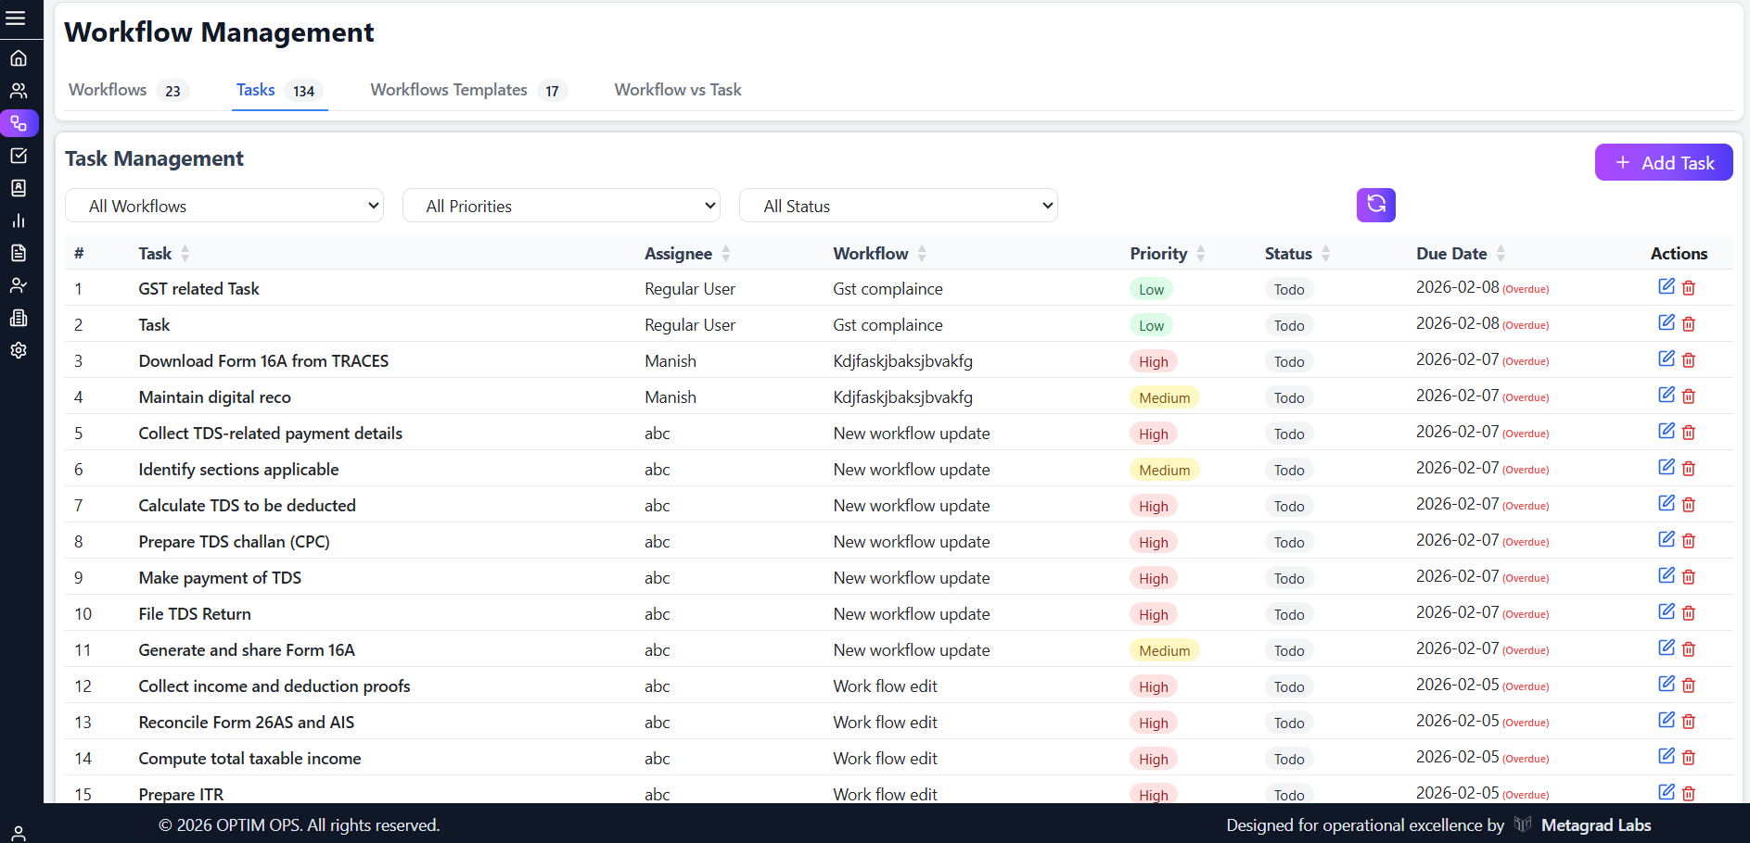Click task name 'Calculate TDS to be deducted'
The image size is (1750, 843).
pyautogui.click(x=247, y=506)
